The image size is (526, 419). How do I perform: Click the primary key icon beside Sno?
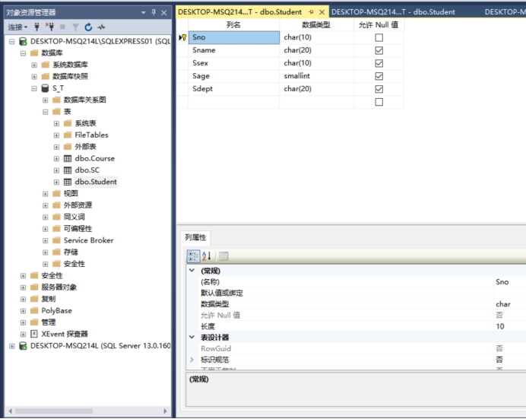(x=183, y=37)
